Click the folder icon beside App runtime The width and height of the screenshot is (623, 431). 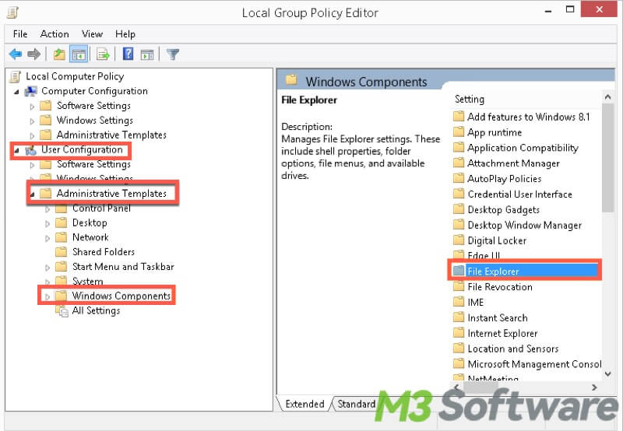[459, 131]
